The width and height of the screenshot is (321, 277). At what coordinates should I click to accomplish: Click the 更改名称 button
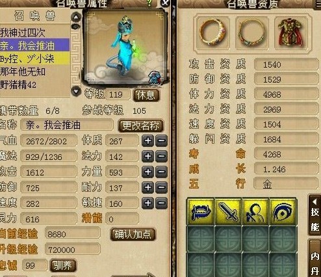(140, 125)
